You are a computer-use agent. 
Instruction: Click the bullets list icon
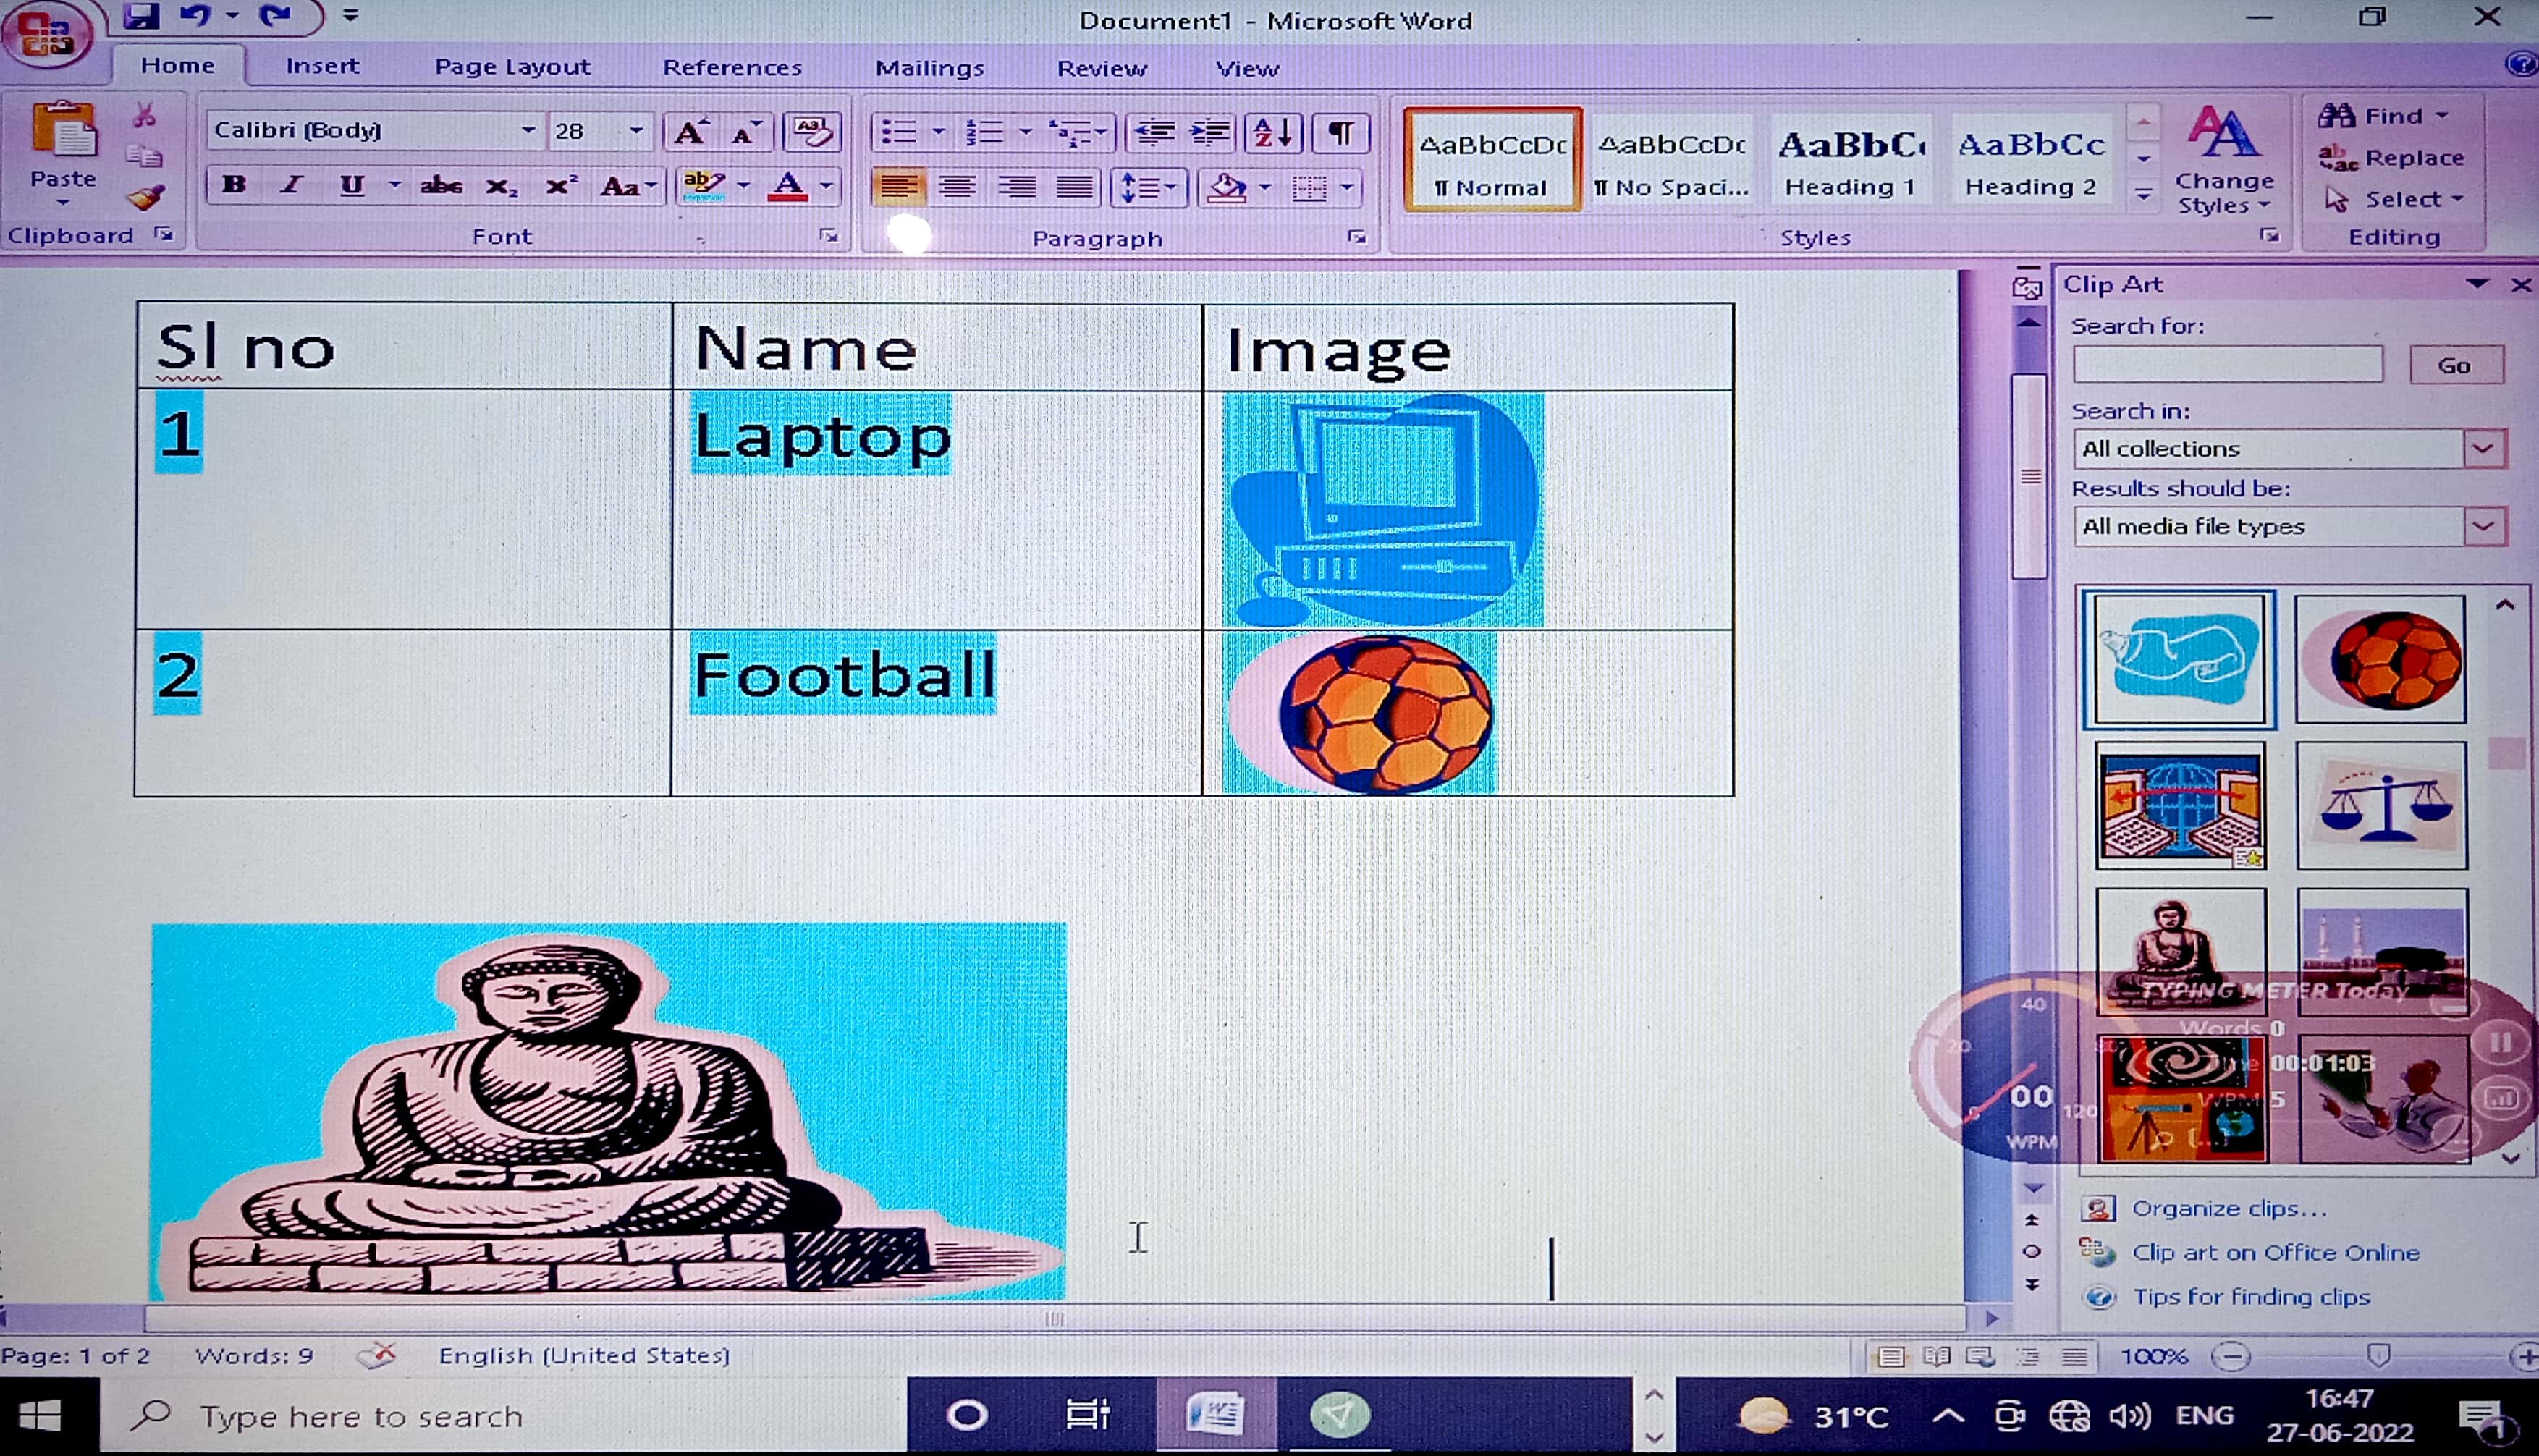point(898,132)
